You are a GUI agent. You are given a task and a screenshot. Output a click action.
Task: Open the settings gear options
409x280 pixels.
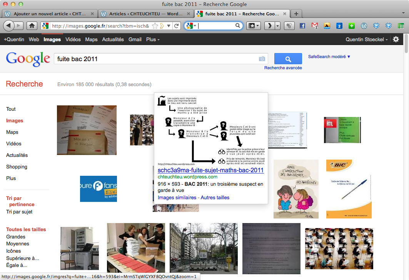tap(396, 39)
